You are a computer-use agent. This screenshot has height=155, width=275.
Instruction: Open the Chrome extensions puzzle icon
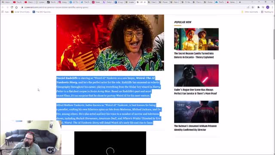[x=258, y=7]
